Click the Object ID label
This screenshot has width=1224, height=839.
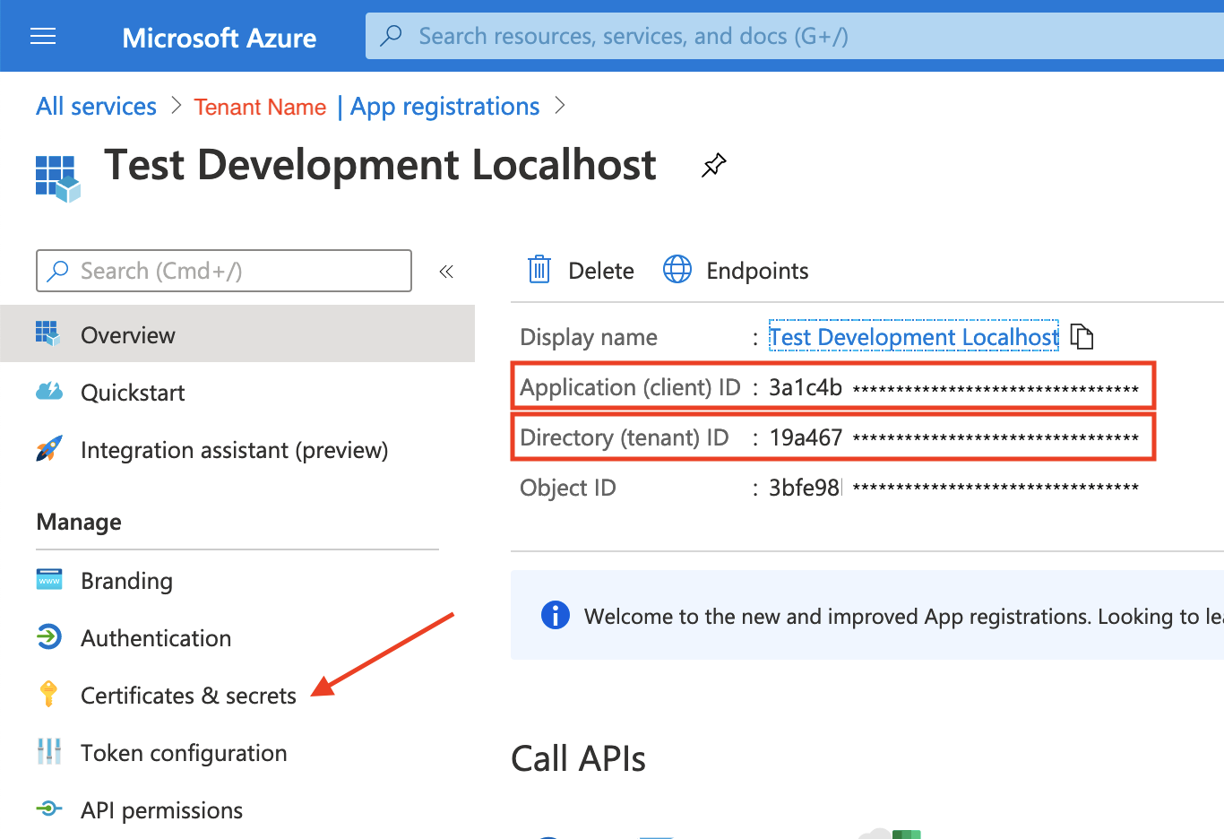pos(567,488)
